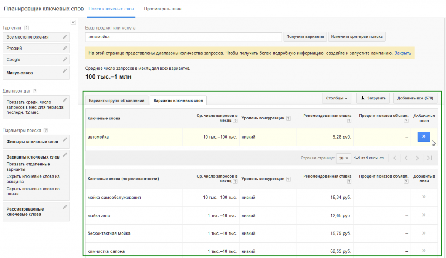Screen dimensions: 446x258
Task: Click the 'мойка самообслуживания' keyword
Action: [x=114, y=198]
